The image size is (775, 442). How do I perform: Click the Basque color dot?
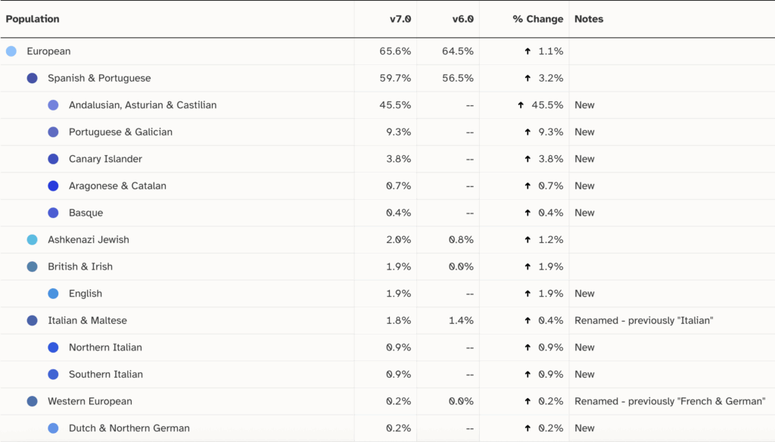(53, 213)
